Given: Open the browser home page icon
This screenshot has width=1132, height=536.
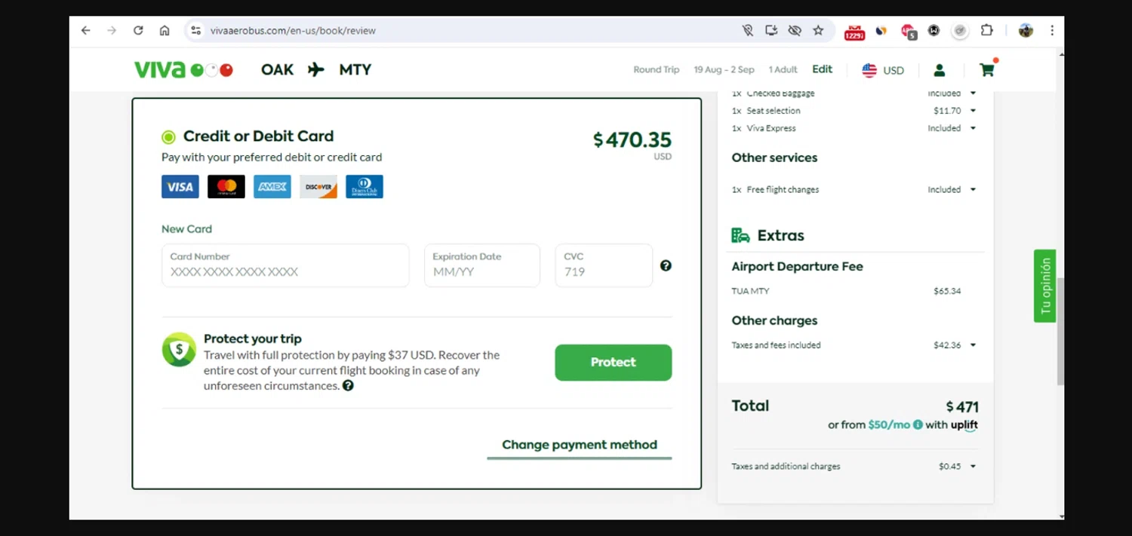Looking at the screenshot, I should (165, 30).
